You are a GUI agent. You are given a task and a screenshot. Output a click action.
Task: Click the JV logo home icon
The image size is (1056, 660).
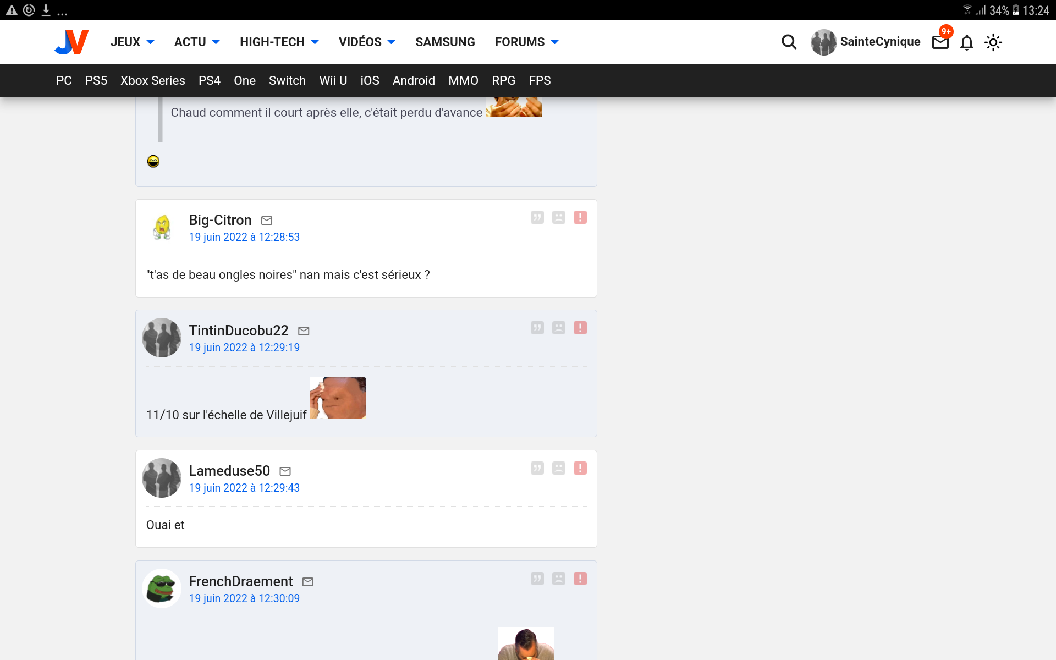[72, 42]
